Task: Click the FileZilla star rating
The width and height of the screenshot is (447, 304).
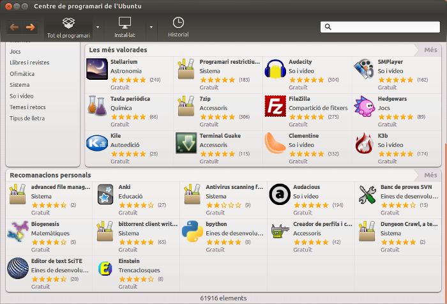Action: point(307,117)
